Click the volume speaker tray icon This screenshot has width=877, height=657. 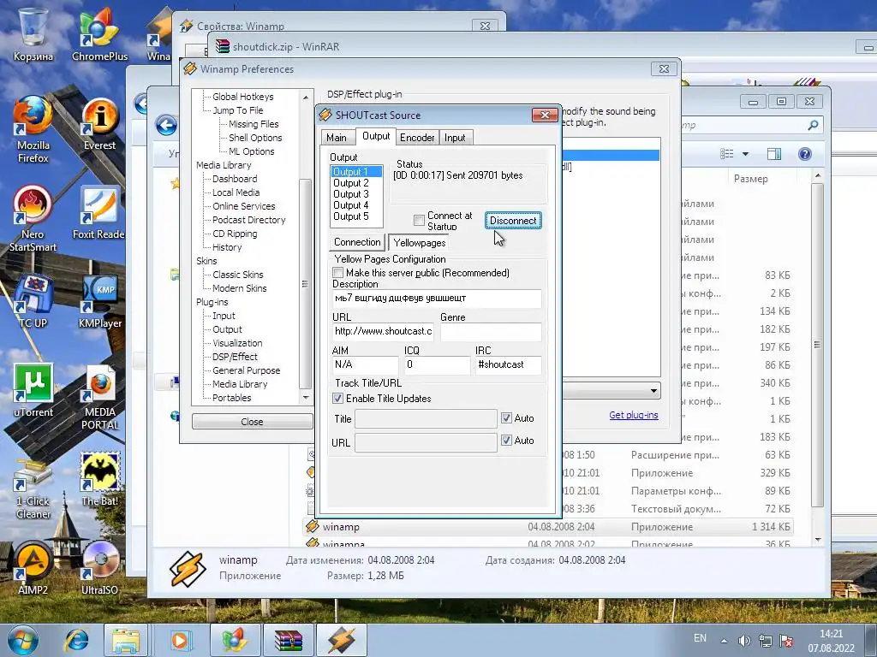744,641
